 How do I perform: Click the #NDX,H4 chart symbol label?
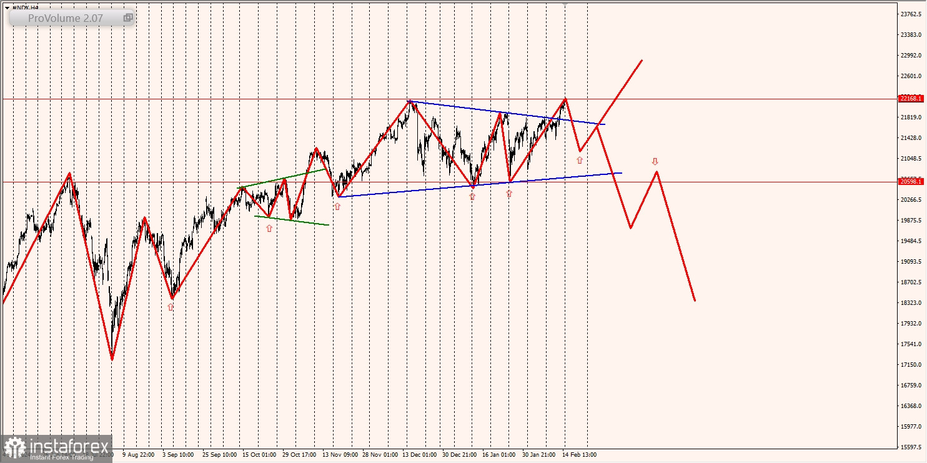click(25, 7)
